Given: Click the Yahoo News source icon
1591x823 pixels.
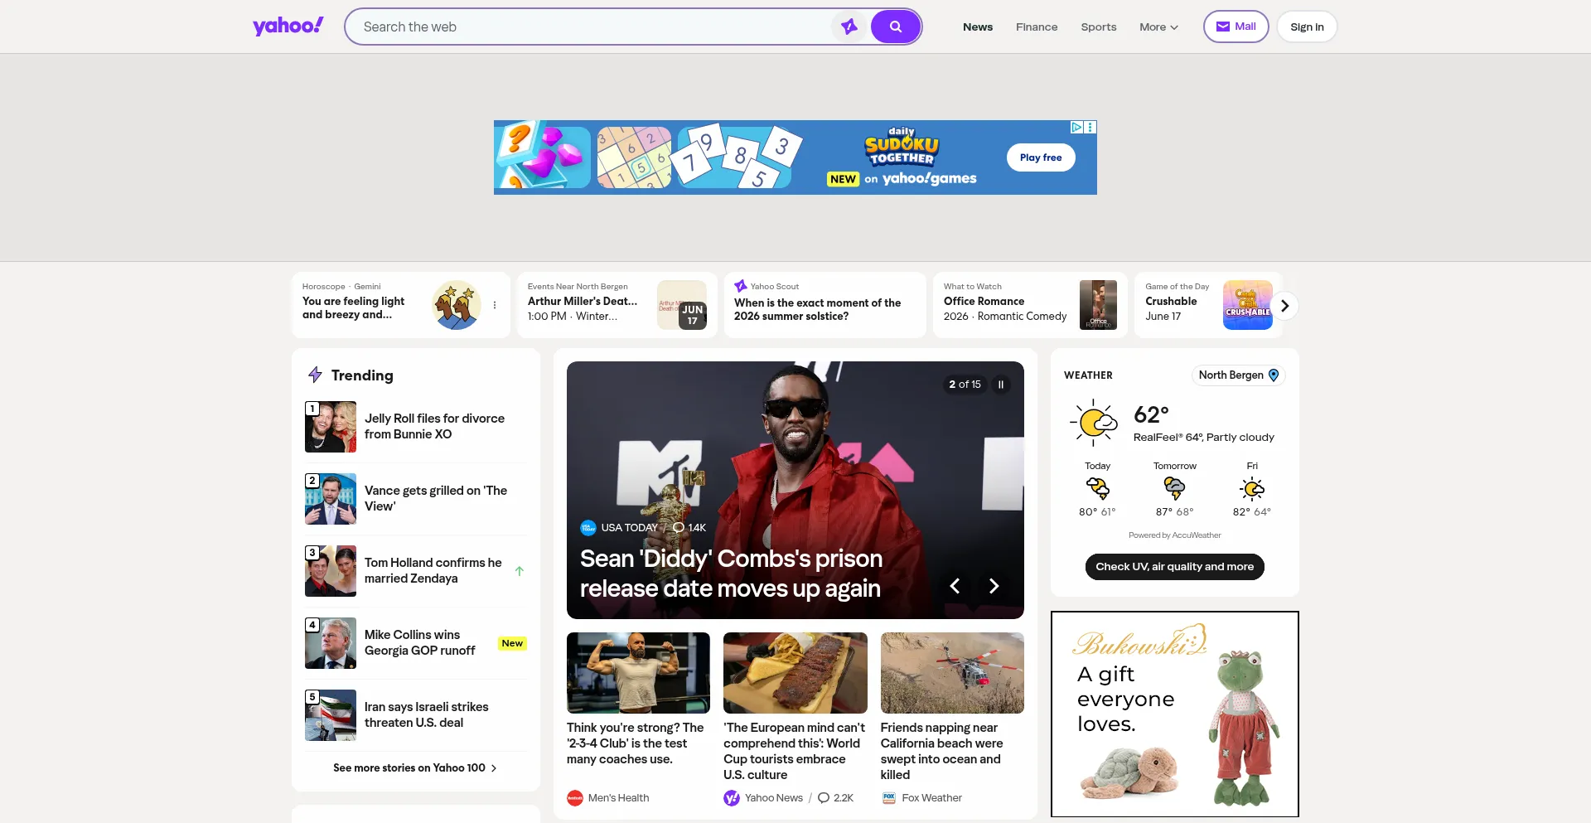Looking at the screenshot, I should 732,798.
